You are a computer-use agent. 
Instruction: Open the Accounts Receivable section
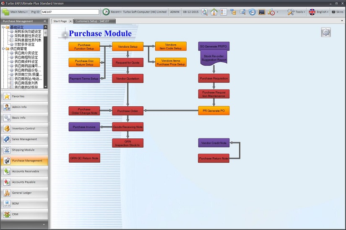tap(24, 171)
